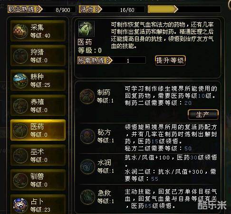
Task: Switch to the 驯兽 profession tab
Action: point(38,180)
